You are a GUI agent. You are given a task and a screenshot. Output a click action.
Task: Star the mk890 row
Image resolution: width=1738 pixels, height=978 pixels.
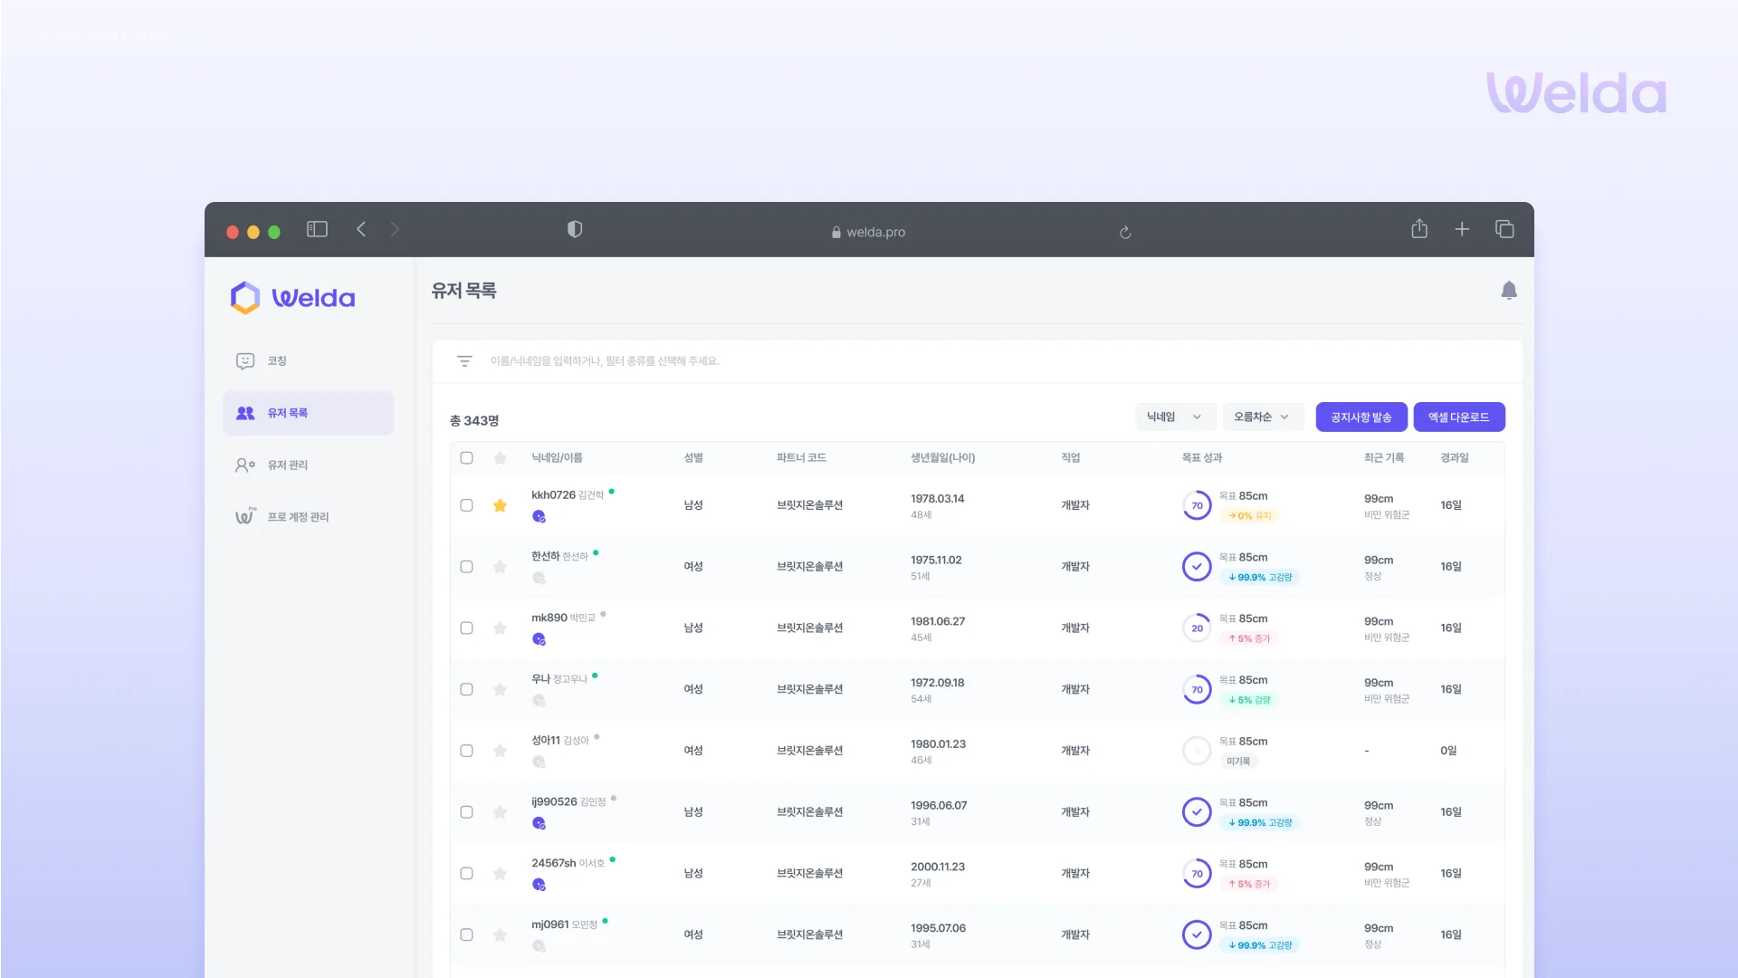point(500,628)
